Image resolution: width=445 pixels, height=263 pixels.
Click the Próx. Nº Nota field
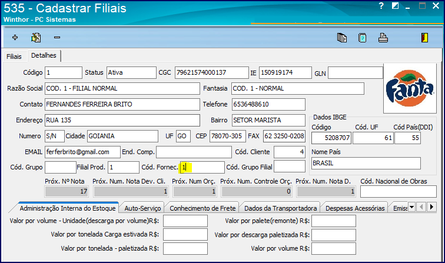point(67,191)
